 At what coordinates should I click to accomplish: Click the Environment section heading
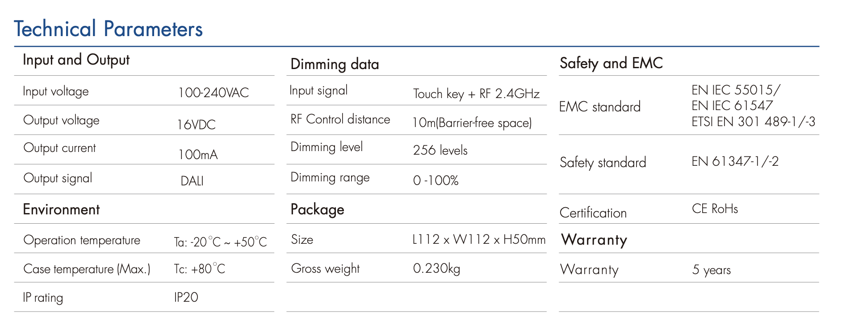click(61, 209)
